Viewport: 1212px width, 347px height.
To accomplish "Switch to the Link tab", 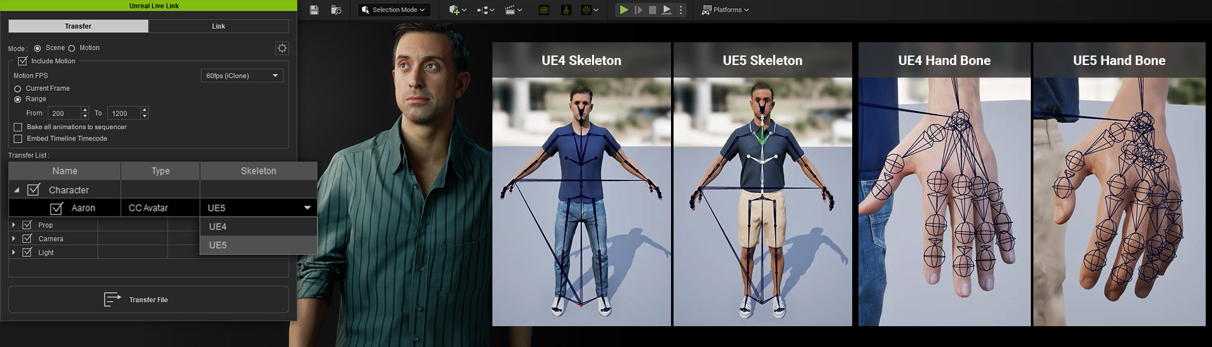I will (x=218, y=26).
